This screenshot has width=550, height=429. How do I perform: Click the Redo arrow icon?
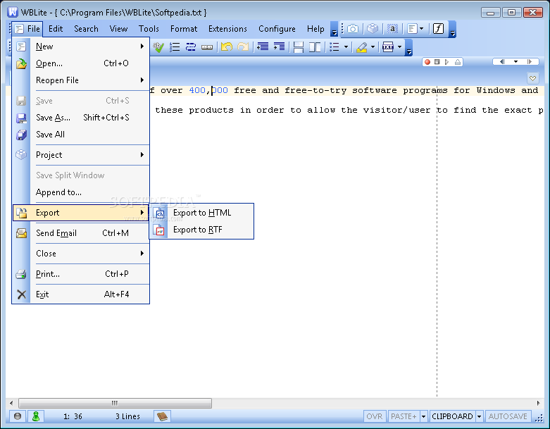243,47
